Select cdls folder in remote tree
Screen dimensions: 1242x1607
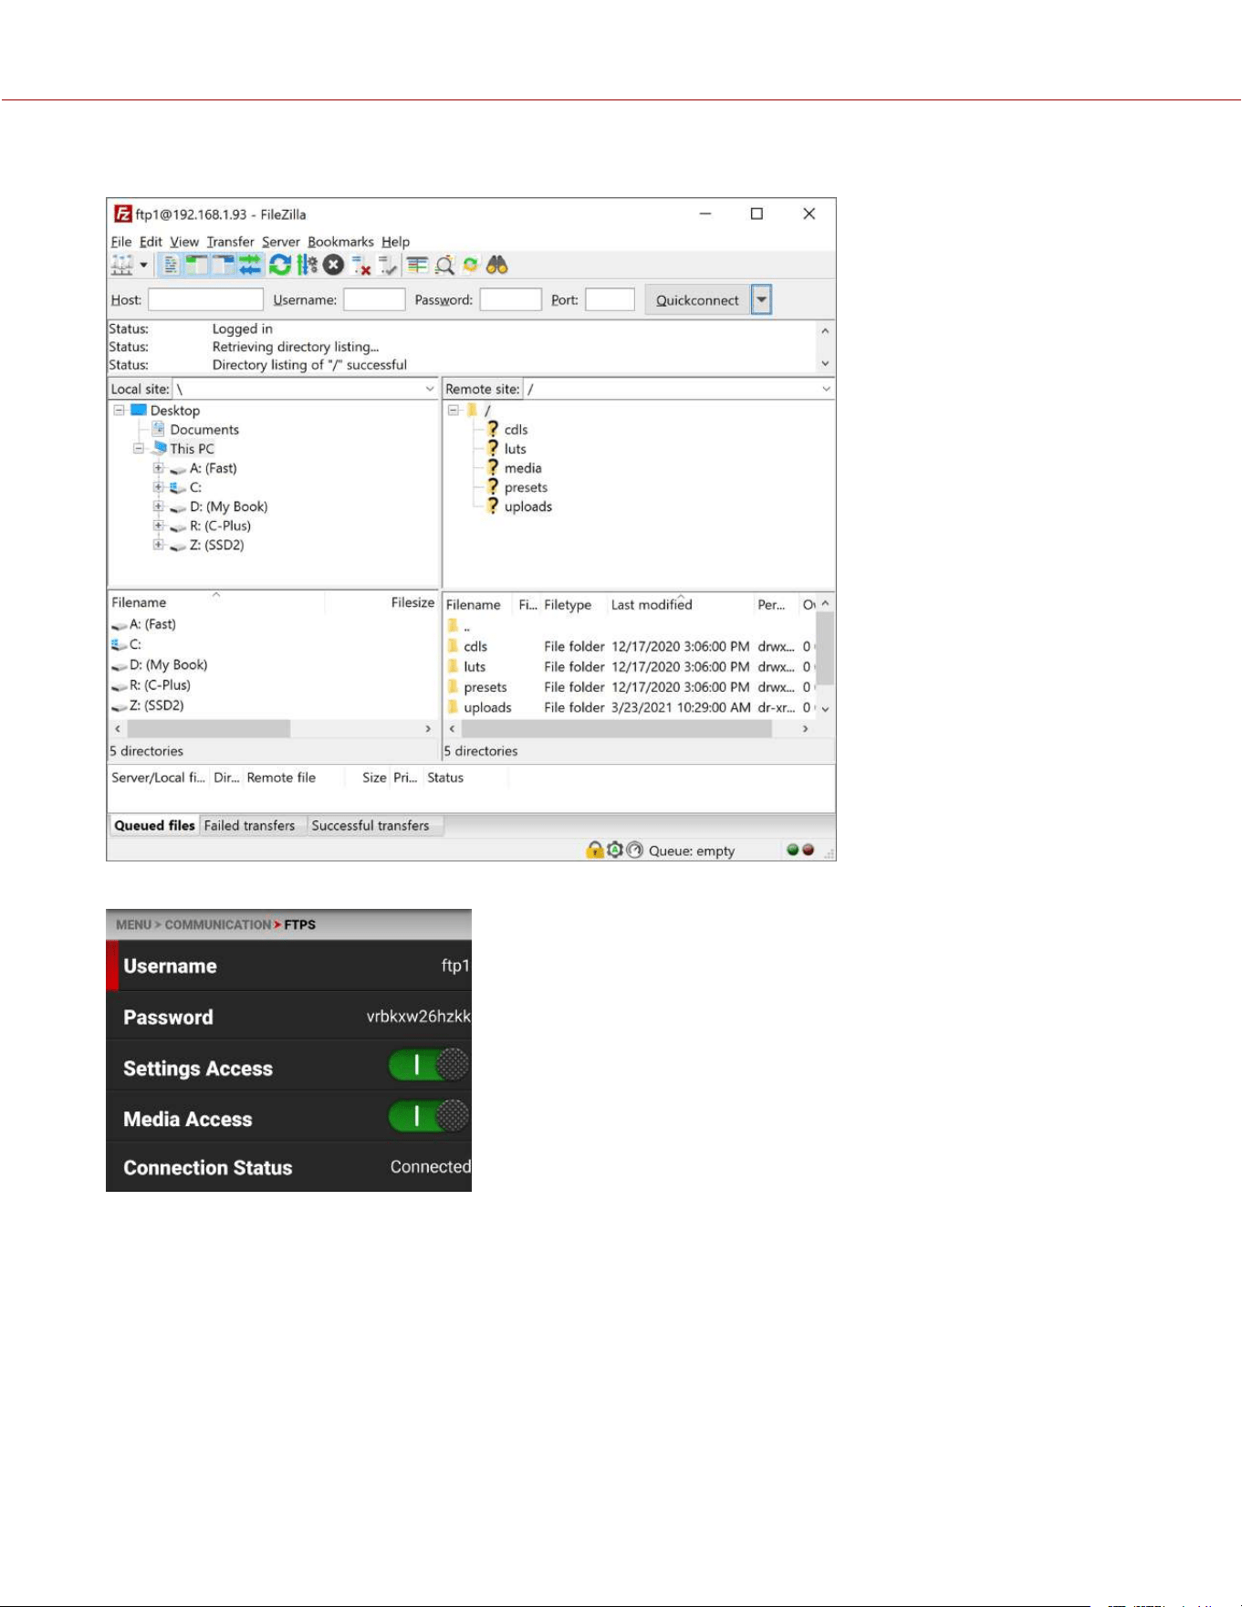coord(516,429)
